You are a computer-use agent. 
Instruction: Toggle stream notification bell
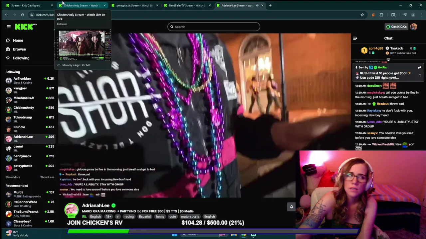click(291, 207)
